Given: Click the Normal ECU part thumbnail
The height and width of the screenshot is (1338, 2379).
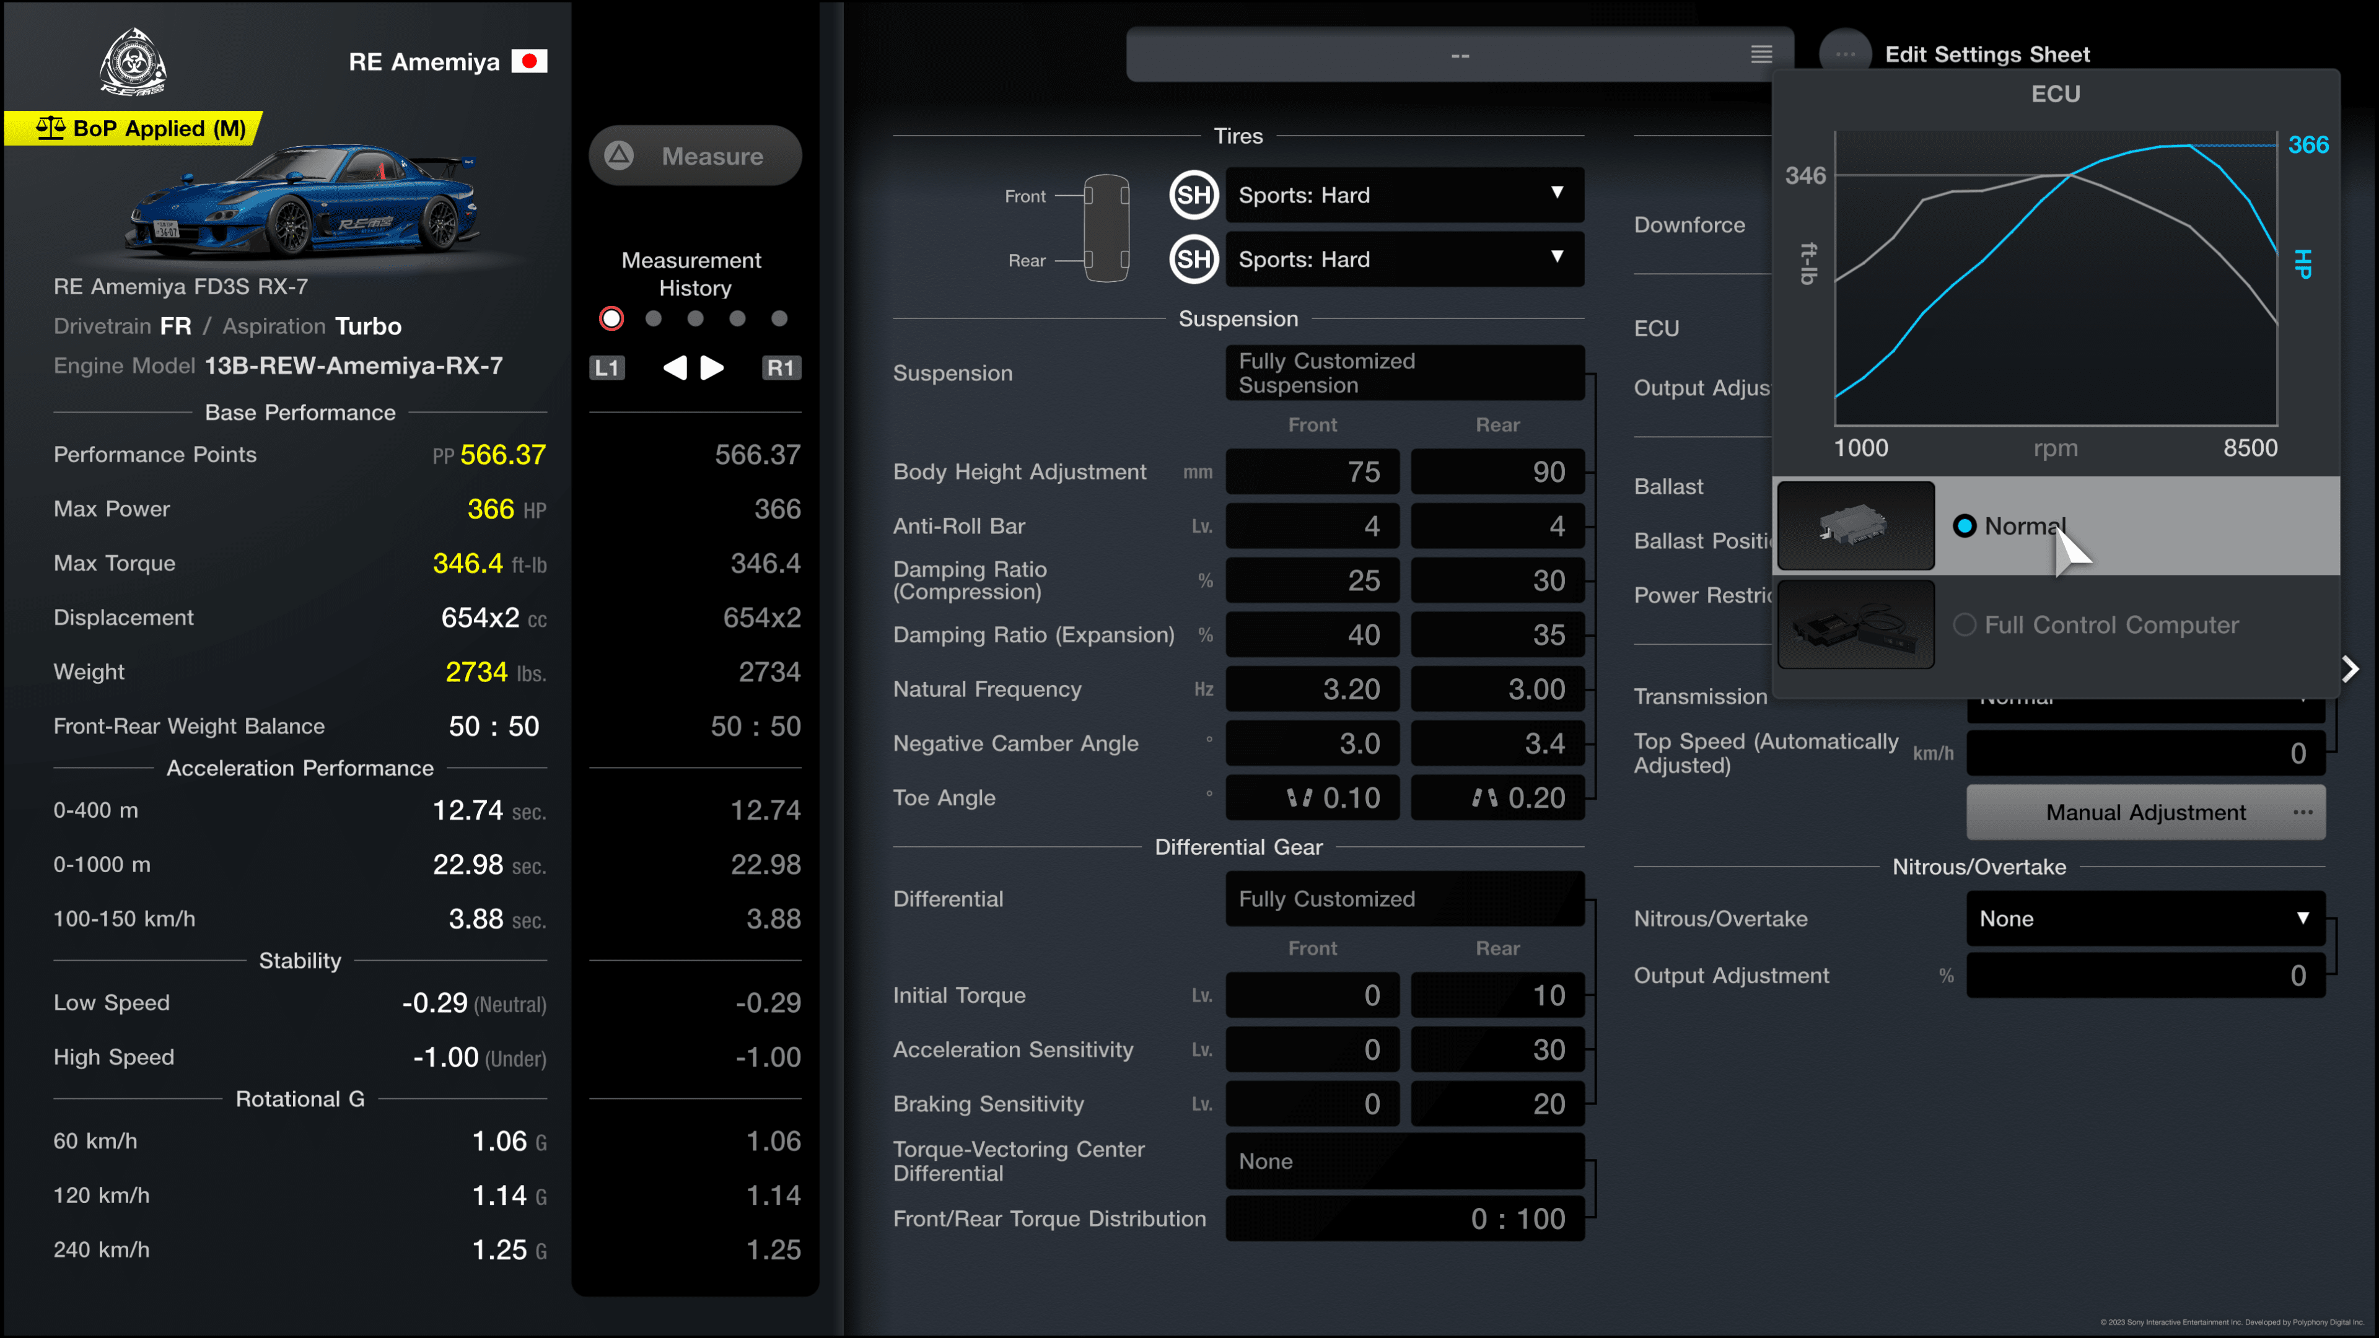Looking at the screenshot, I should 1855,525.
